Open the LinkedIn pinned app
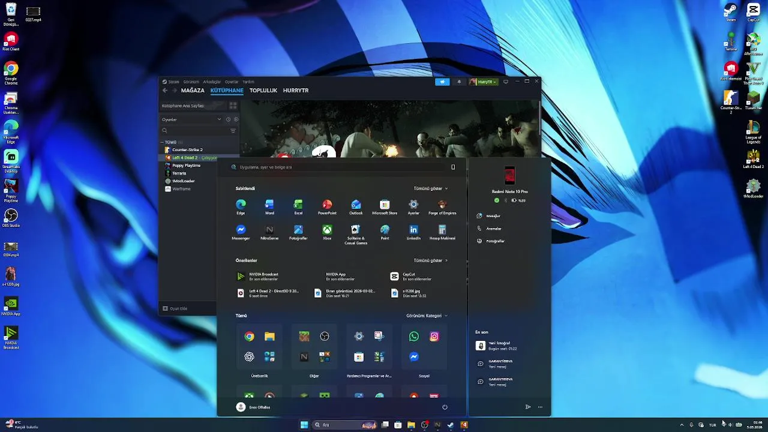The width and height of the screenshot is (768, 432). click(x=413, y=232)
